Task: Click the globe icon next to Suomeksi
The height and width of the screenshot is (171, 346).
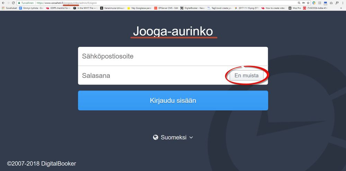Action: (x=156, y=138)
